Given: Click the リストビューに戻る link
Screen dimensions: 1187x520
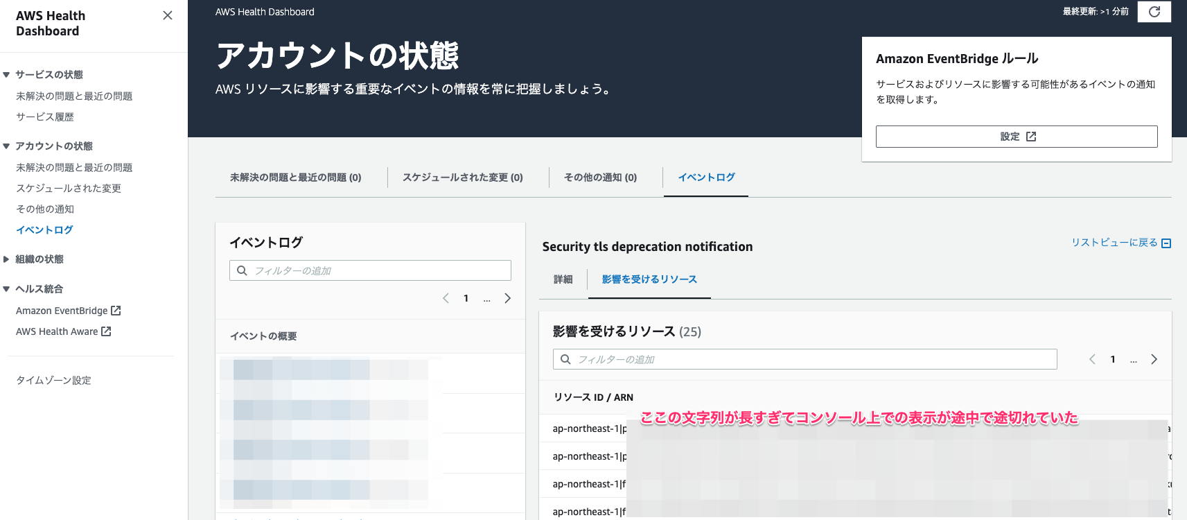Looking at the screenshot, I should pos(1121,243).
